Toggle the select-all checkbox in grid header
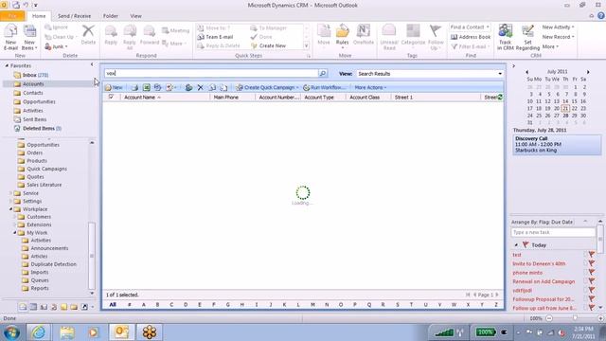The image size is (606, 341). [x=111, y=97]
